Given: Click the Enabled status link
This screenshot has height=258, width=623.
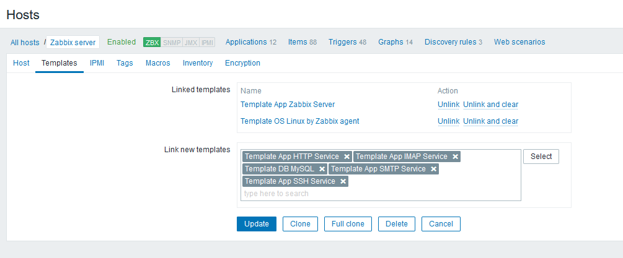Looking at the screenshot, I should pos(122,42).
